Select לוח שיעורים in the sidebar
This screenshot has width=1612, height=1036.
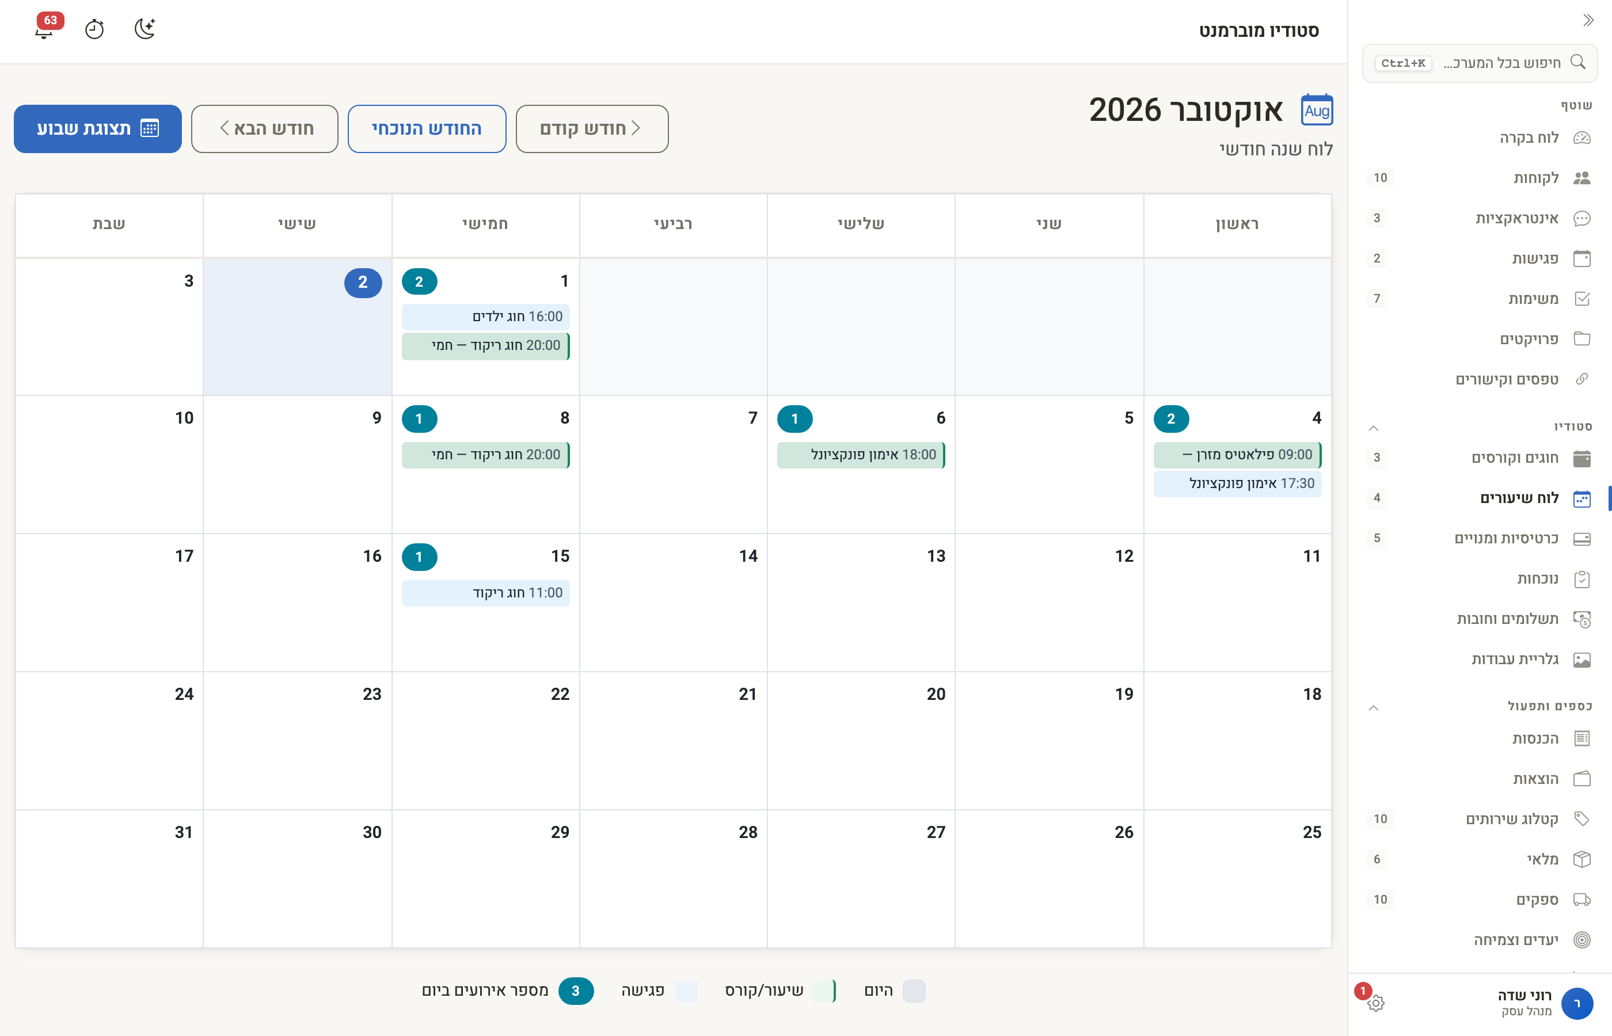click(x=1480, y=498)
